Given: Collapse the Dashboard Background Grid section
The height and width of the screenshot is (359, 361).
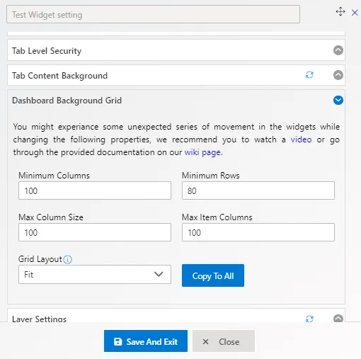Looking at the screenshot, I should (338, 100).
